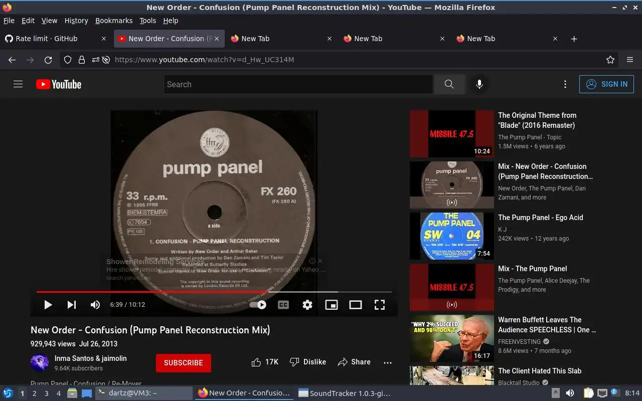Click the search magnifier button
This screenshot has width=642, height=401.
click(x=449, y=84)
